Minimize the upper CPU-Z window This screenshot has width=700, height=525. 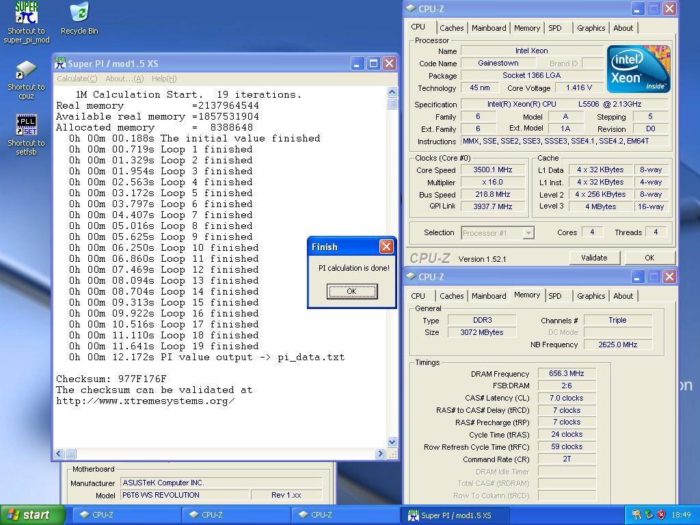637,8
